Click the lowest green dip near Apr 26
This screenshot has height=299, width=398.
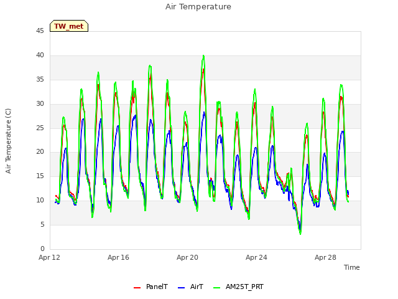click(x=300, y=234)
